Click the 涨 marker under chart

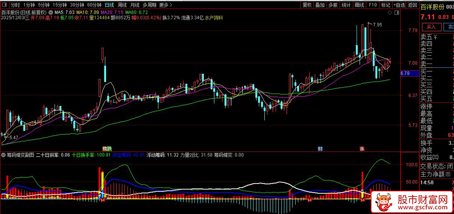tap(362, 149)
